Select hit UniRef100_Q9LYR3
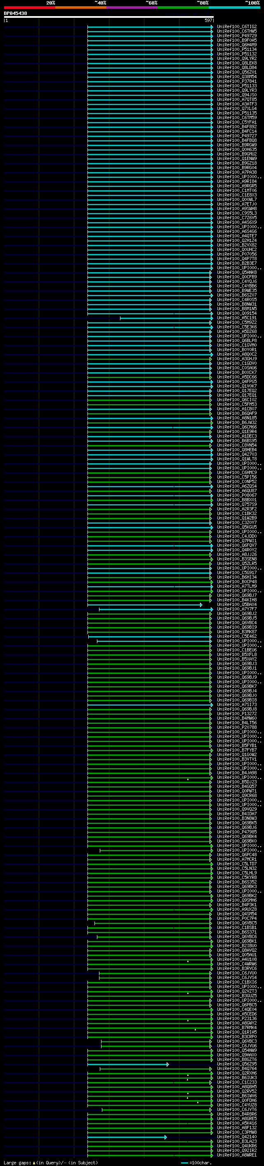Screen dimensions: 264x1166 click(236, 91)
